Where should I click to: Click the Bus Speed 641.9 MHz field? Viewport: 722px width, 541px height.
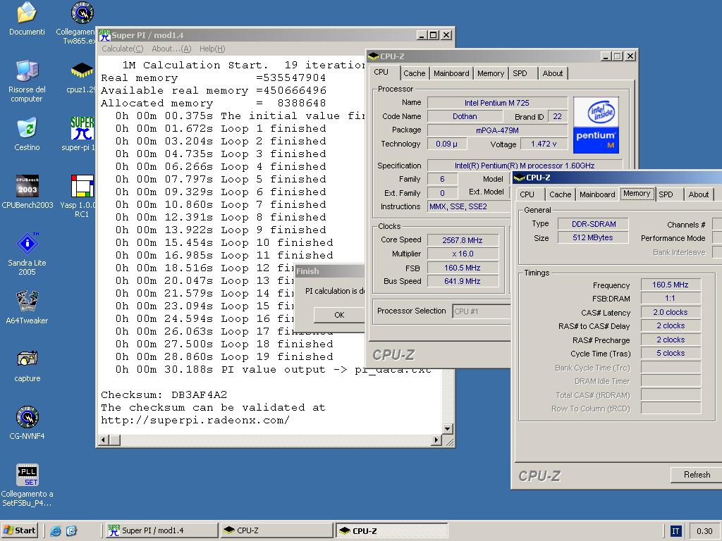(x=463, y=281)
